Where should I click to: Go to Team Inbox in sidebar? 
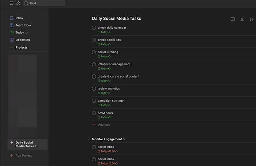point(23,25)
